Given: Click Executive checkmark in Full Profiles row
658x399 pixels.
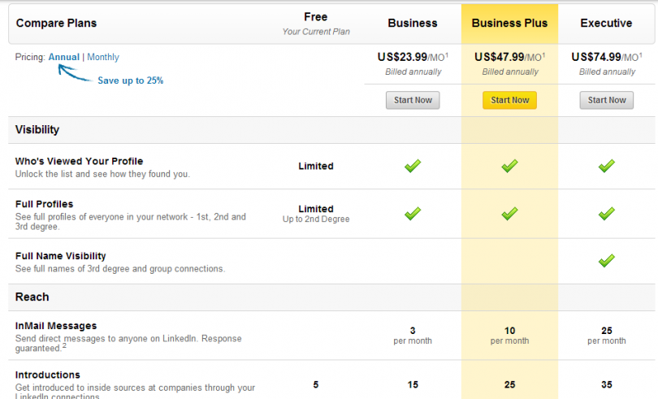Looking at the screenshot, I should point(606,214).
